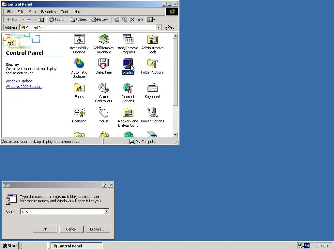Open the Views dropdown button
Screen dimensions: 334x250
(x=151, y=20)
